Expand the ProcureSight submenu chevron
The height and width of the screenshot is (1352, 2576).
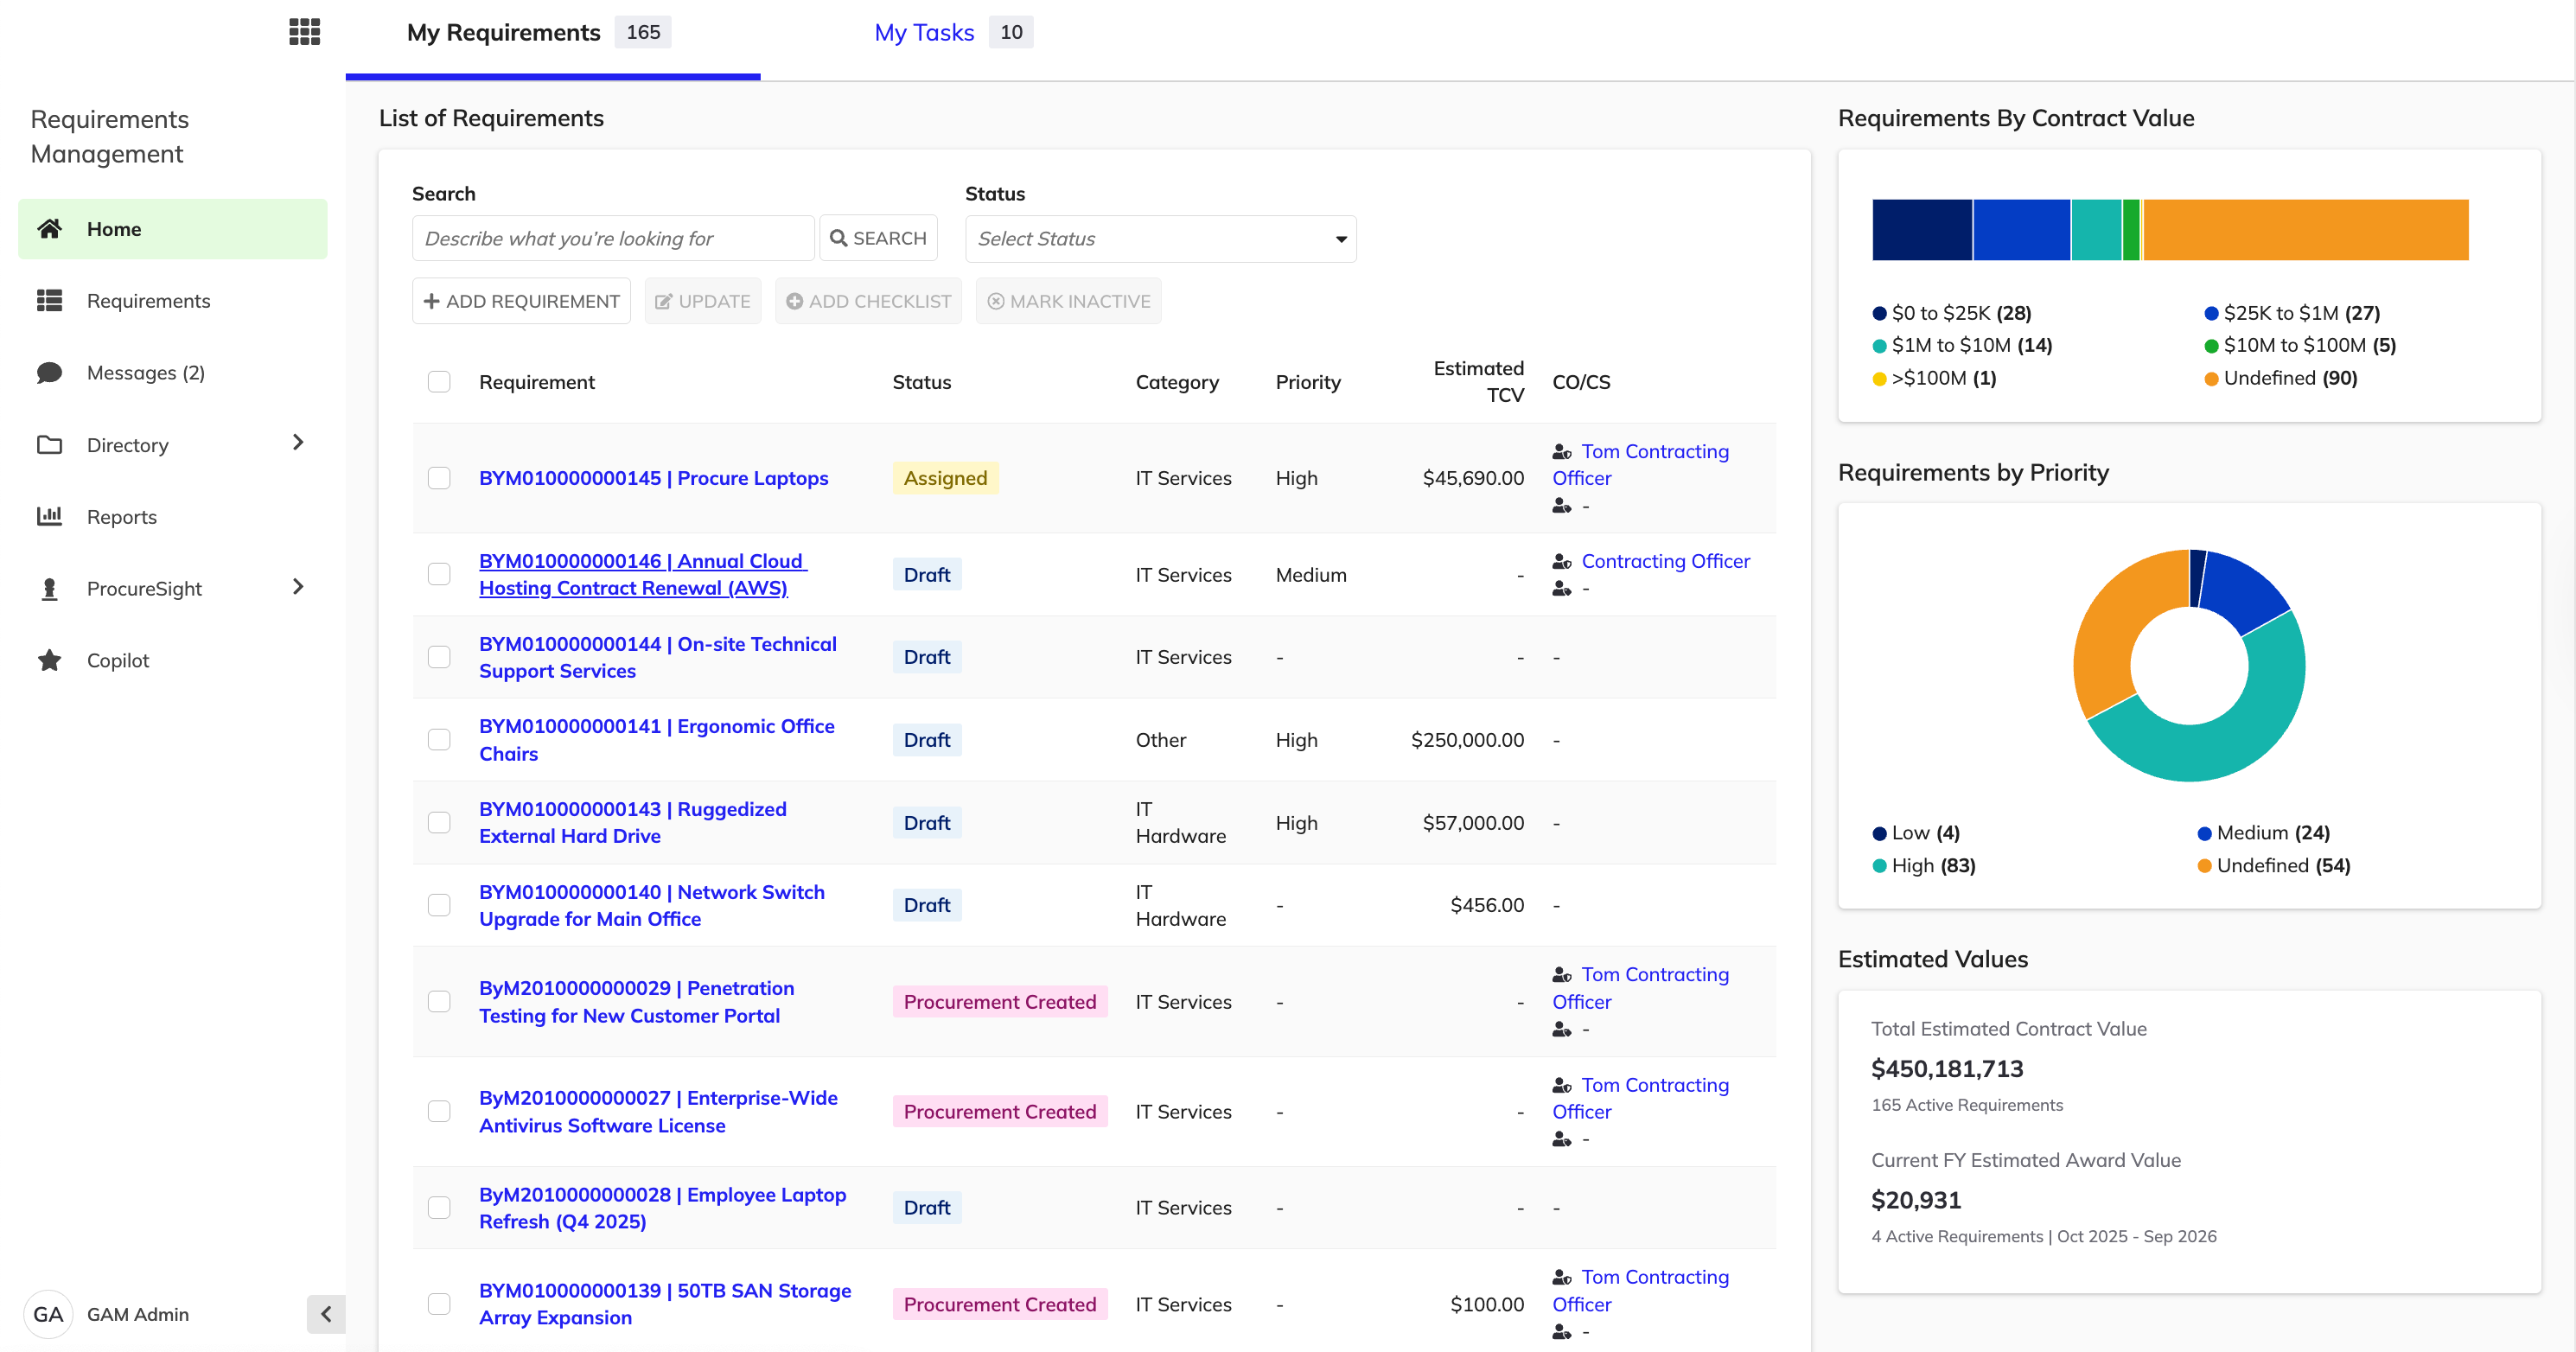298,587
